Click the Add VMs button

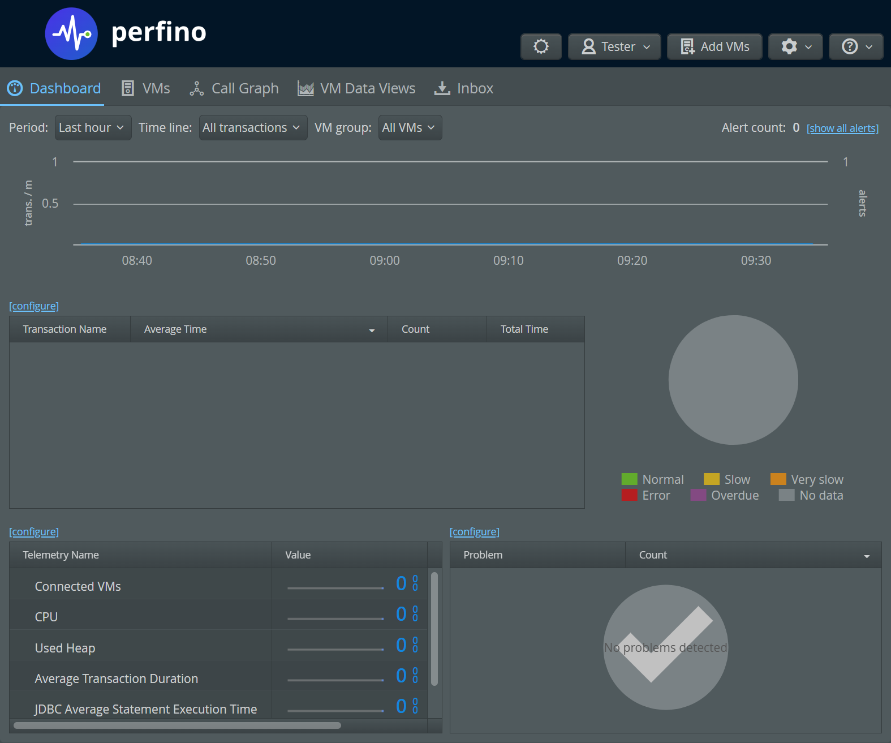714,46
